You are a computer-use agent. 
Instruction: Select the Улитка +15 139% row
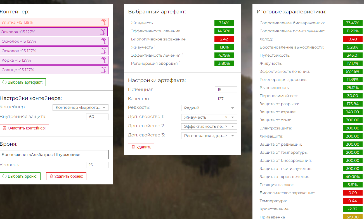pyautogui.click(x=54, y=22)
